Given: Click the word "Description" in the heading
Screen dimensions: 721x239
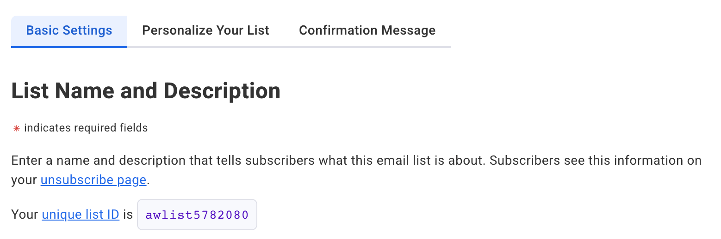Looking at the screenshot, I should click(x=222, y=91).
